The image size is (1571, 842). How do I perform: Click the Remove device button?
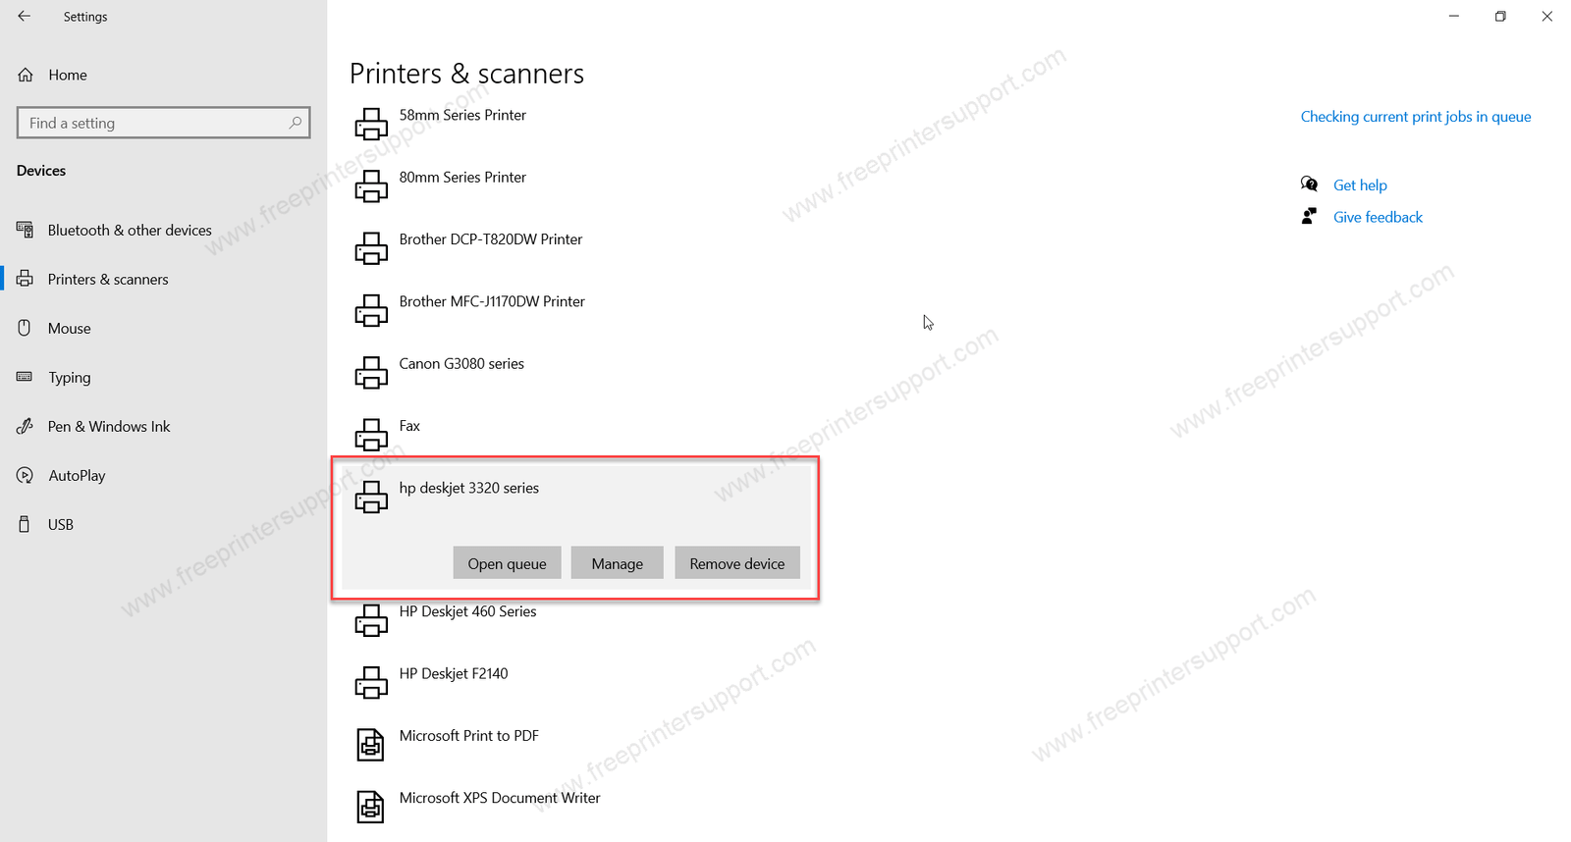tap(737, 563)
